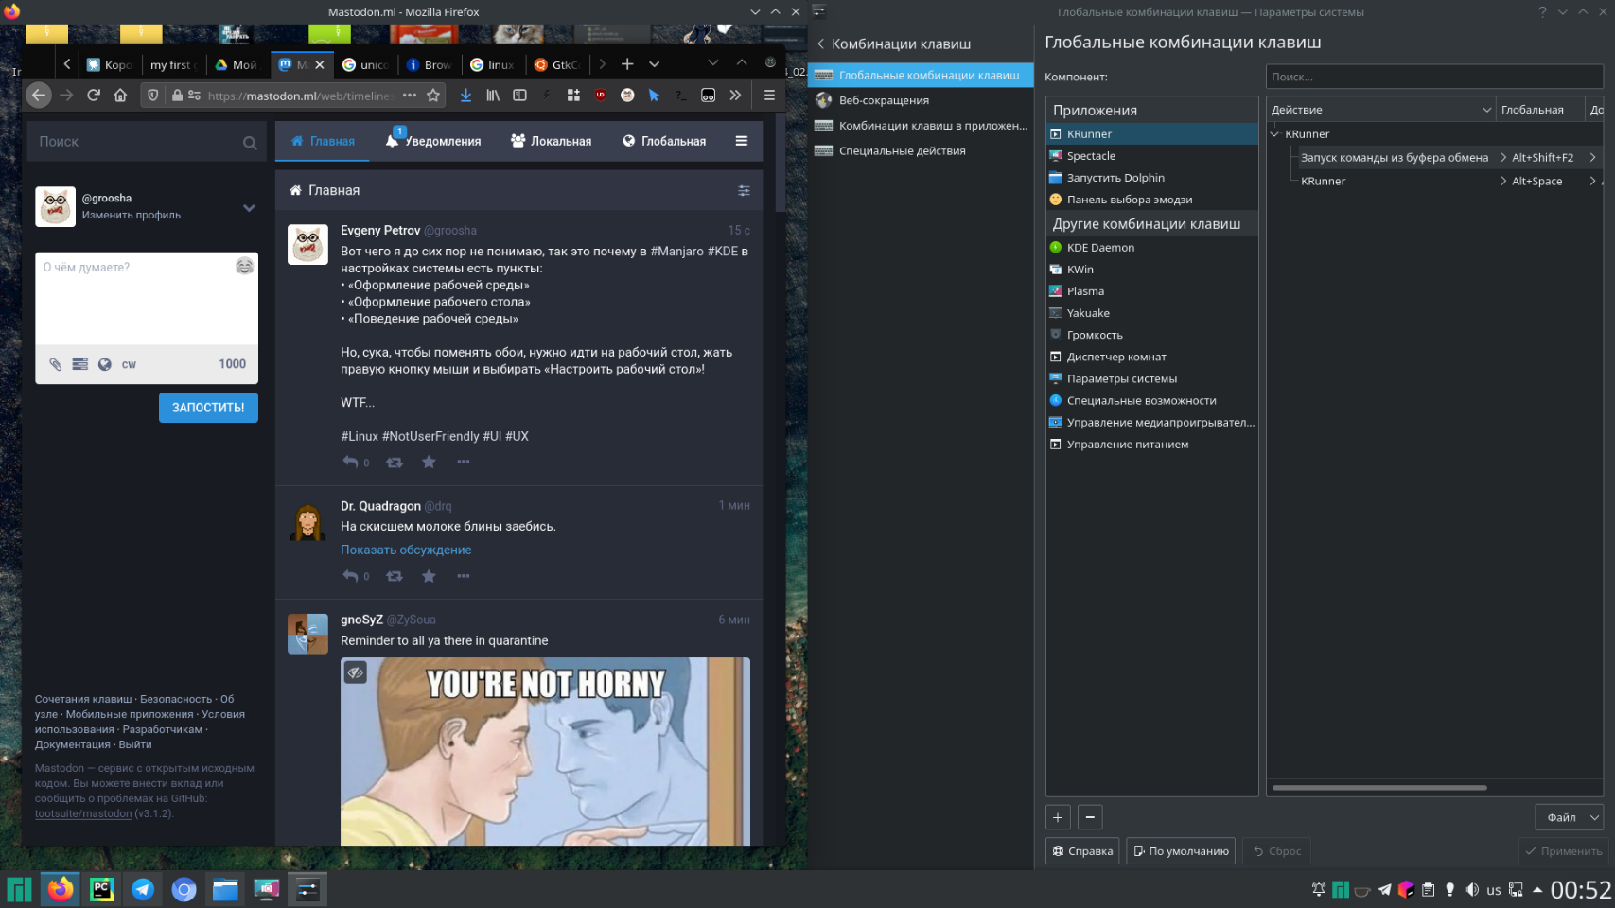
Task: Toggle the content warning CW option
Action: tap(129, 364)
